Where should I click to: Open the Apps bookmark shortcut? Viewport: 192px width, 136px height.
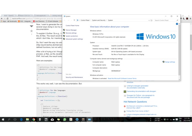(4, 21)
